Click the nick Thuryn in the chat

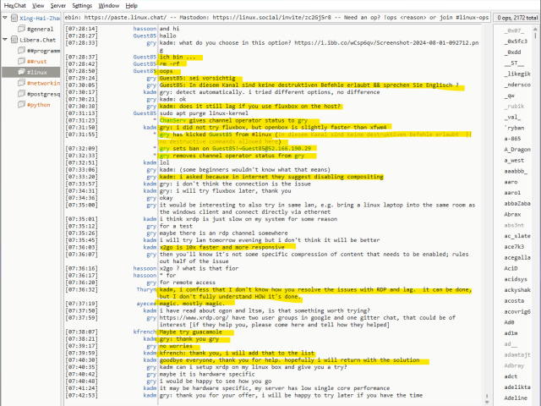pos(146,289)
